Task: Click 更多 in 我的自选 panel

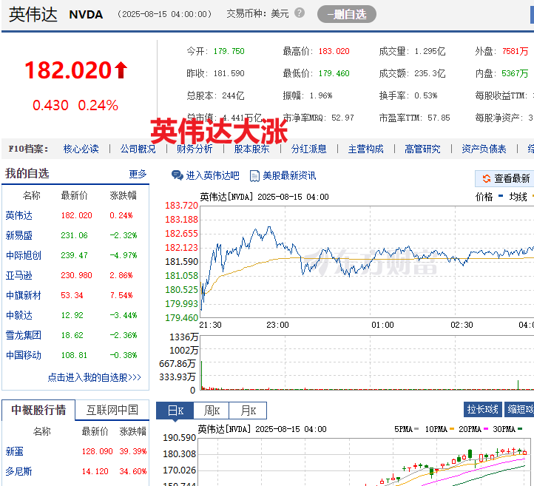Action: coord(138,174)
